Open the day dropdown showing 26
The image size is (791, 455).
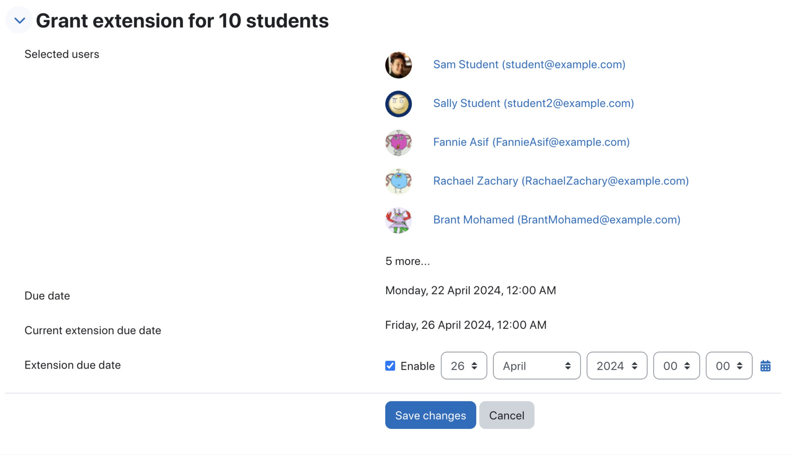pyautogui.click(x=464, y=366)
